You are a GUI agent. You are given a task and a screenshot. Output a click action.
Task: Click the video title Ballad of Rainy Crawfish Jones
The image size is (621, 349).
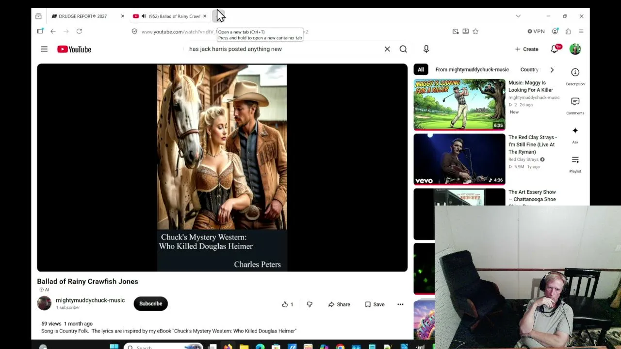point(88,282)
